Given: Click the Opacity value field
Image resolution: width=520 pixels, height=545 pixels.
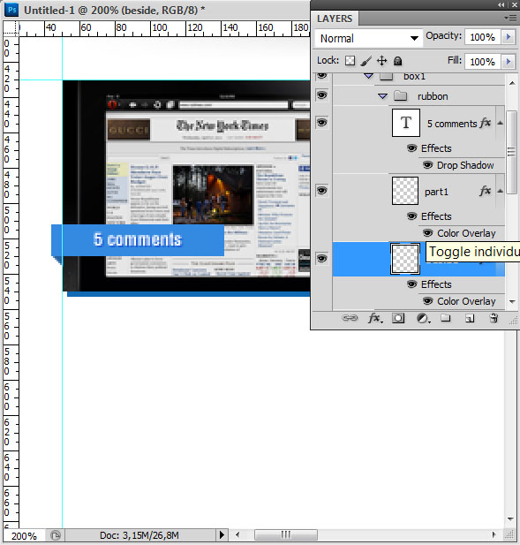Looking at the screenshot, I should point(483,37).
